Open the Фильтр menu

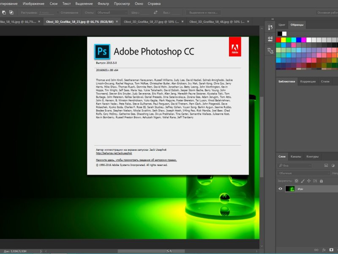[103, 4]
